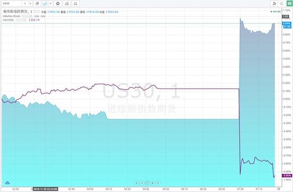Zoom in using the plus control

[153, 183]
